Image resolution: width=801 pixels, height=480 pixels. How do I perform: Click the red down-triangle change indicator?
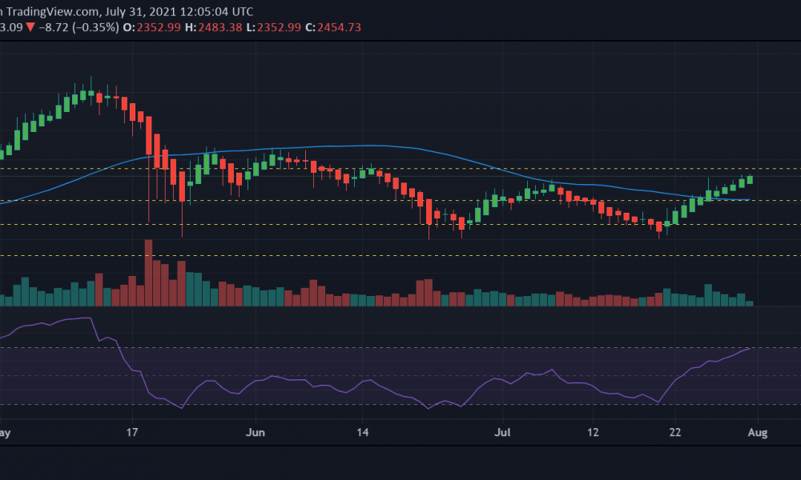(x=30, y=27)
